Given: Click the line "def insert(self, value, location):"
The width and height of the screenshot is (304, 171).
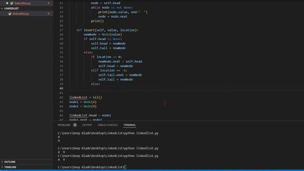Looking at the screenshot, I should click(x=107, y=30).
